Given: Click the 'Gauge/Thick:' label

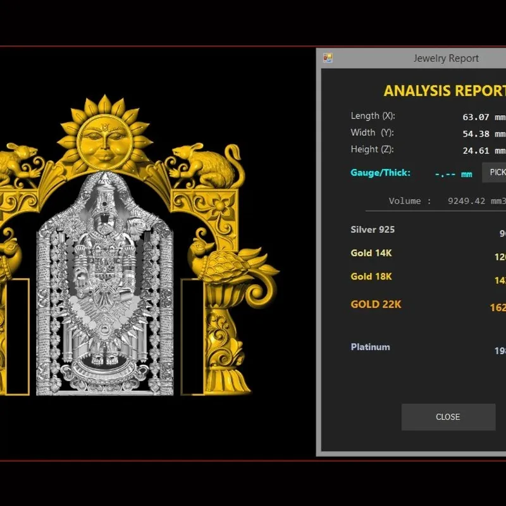Looking at the screenshot, I should coord(381,173).
